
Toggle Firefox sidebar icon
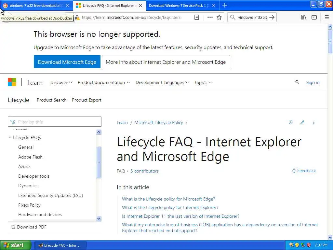314,18
